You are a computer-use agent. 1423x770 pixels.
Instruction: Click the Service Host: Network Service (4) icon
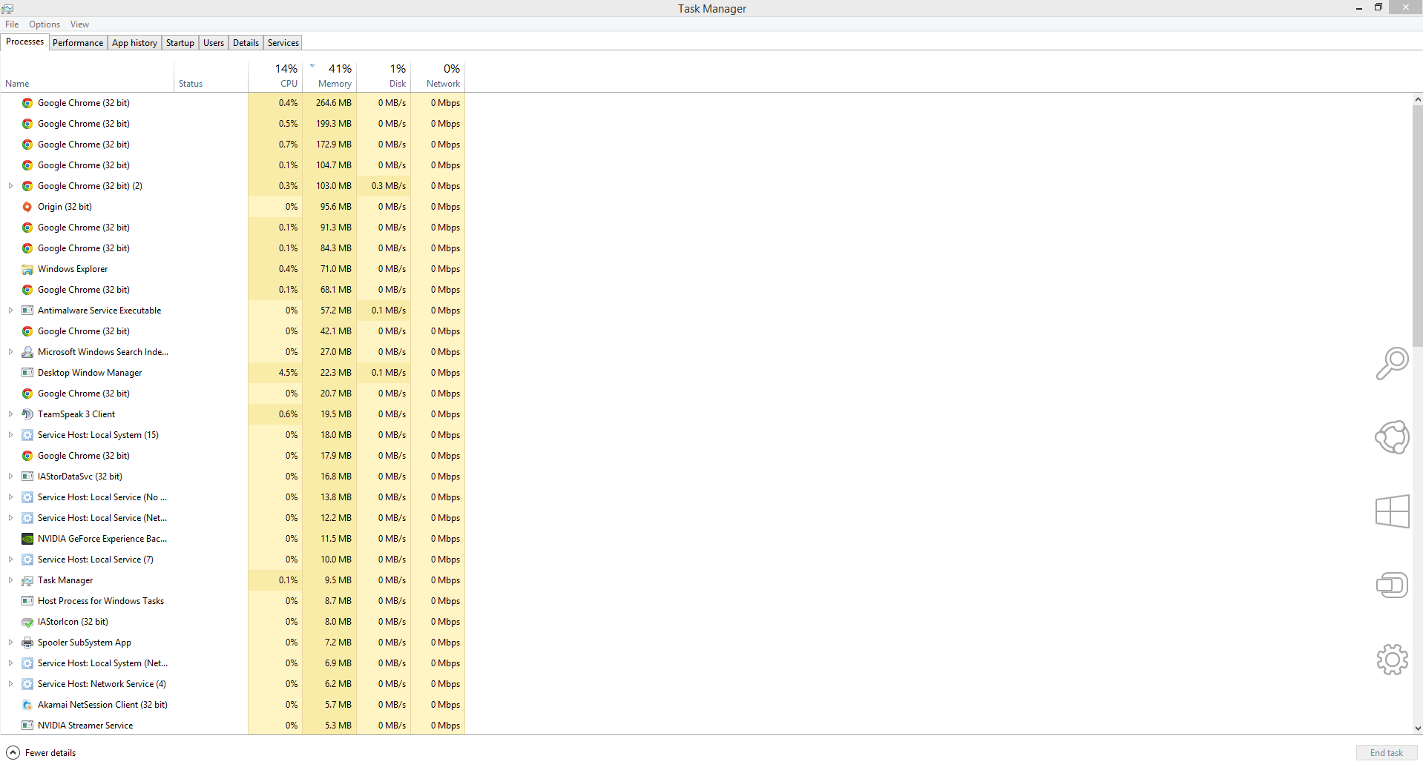(27, 684)
